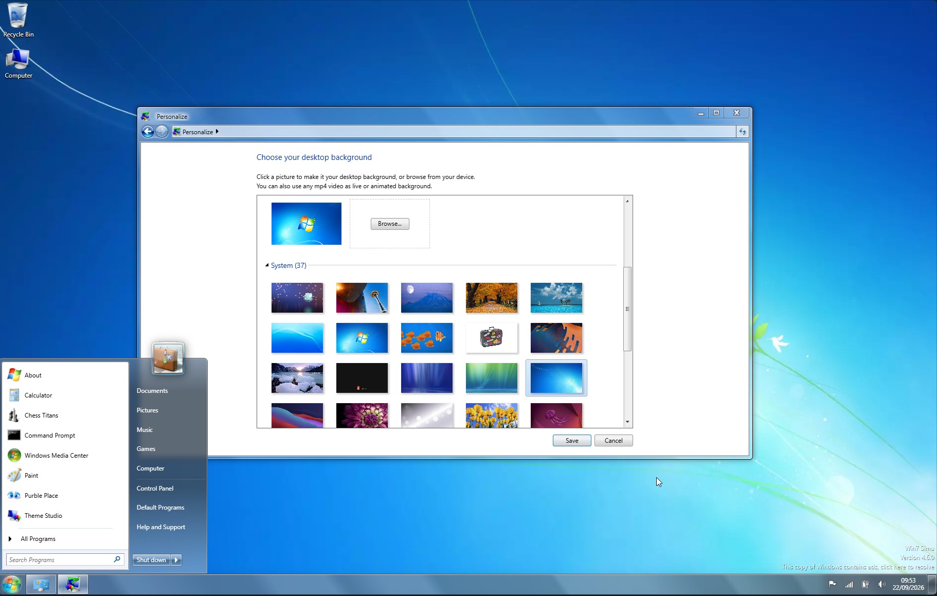Click the Shut down button

pos(151,559)
